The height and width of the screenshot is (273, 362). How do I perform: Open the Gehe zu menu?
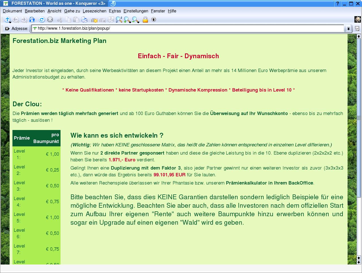[72, 11]
